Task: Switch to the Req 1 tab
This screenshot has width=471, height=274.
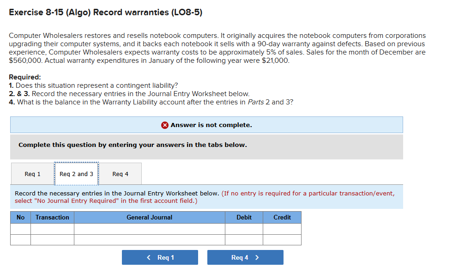Action: coord(32,174)
